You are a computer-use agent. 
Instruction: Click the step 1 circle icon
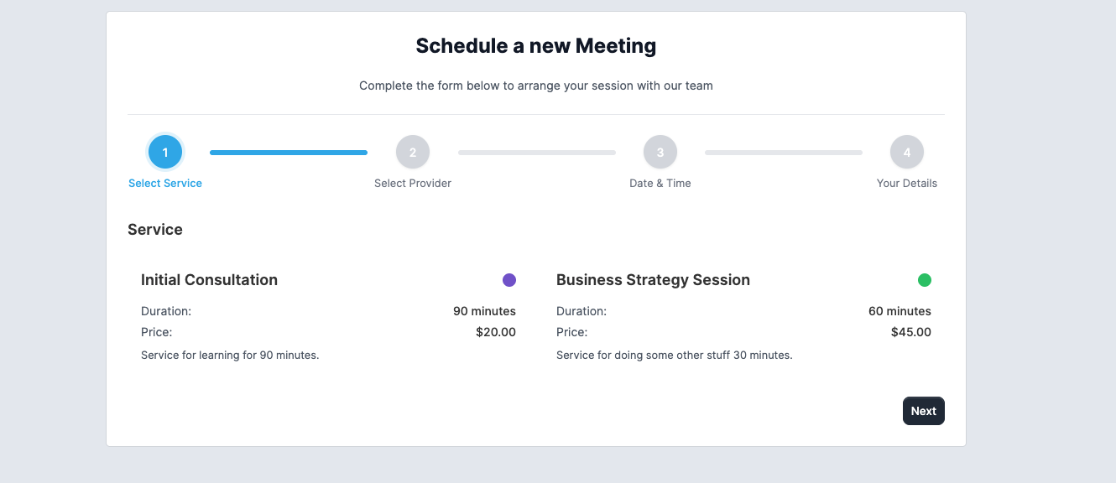pyautogui.click(x=165, y=153)
